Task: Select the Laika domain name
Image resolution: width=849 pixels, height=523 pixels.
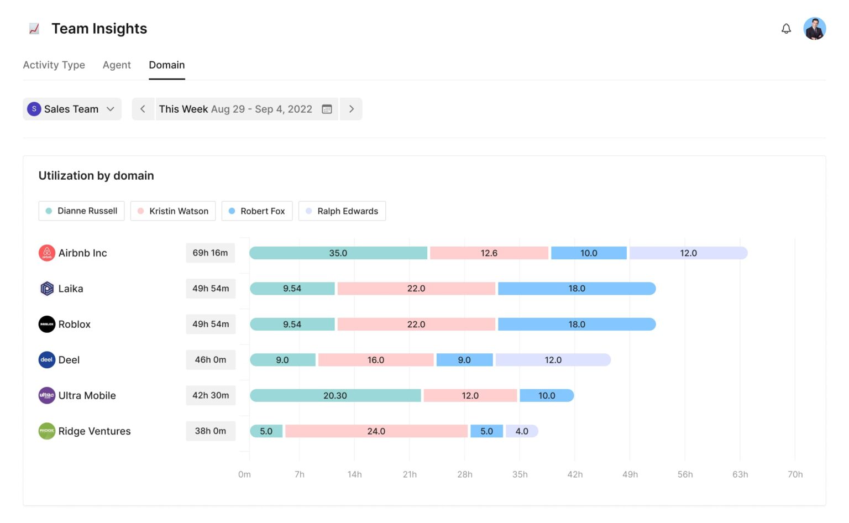Action: coord(71,289)
